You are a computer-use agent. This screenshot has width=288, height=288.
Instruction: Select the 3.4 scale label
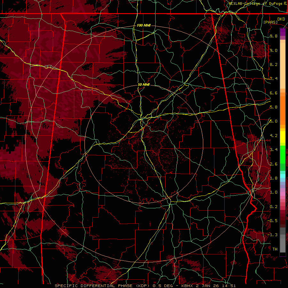point(274,149)
